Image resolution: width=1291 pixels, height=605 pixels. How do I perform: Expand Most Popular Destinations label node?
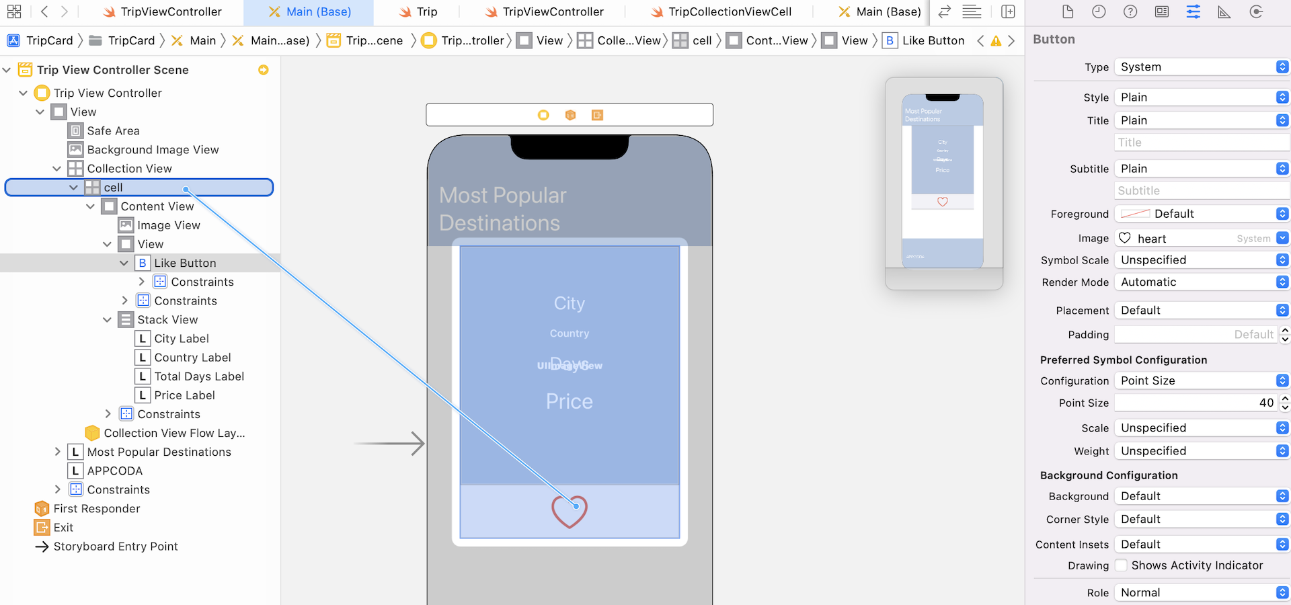[x=57, y=452]
